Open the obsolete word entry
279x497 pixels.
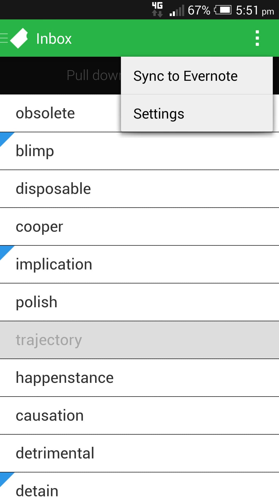click(45, 113)
